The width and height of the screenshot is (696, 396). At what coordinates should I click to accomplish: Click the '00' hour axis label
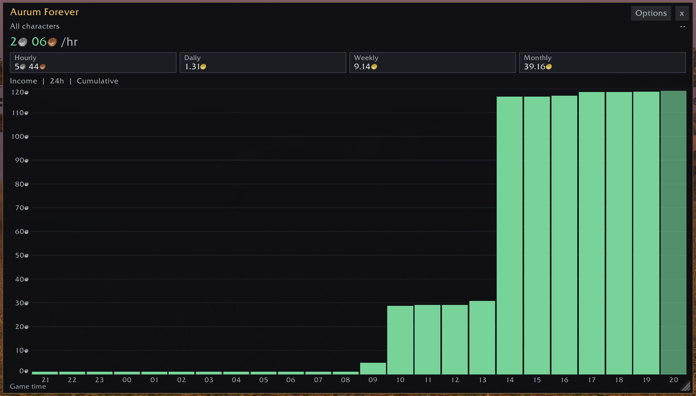(127, 380)
